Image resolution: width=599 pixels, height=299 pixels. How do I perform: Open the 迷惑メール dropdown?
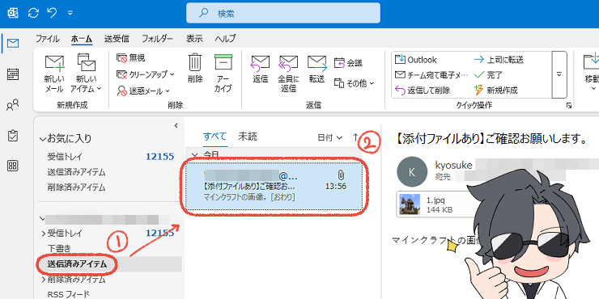(x=143, y=91)
